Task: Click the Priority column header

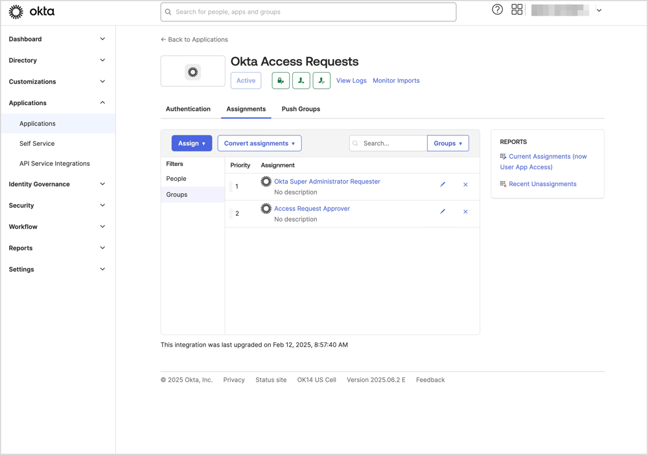Action: pyautogui.click(x=240, y=165)
